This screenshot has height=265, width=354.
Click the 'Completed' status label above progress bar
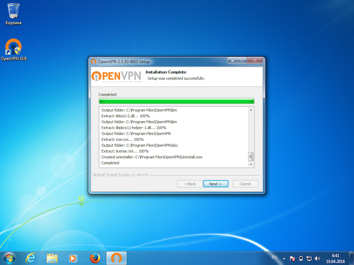pos(107,95)
